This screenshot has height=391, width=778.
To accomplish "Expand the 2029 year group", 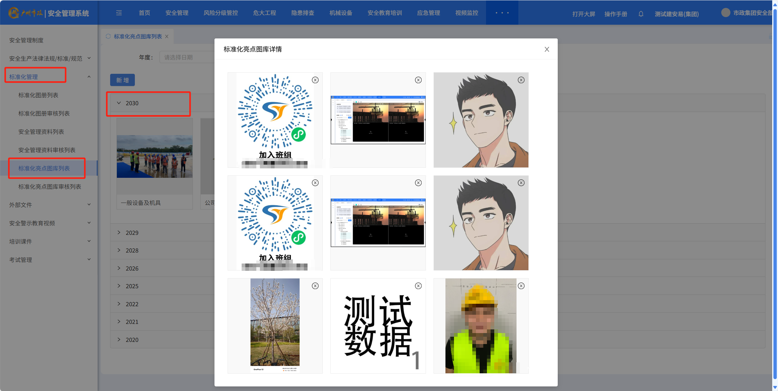I will click(132, 233).
